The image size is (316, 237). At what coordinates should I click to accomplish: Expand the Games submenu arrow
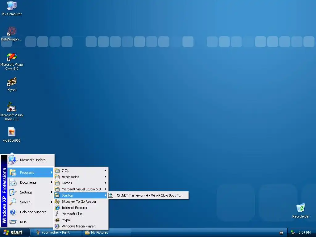[x=106, y=183]
